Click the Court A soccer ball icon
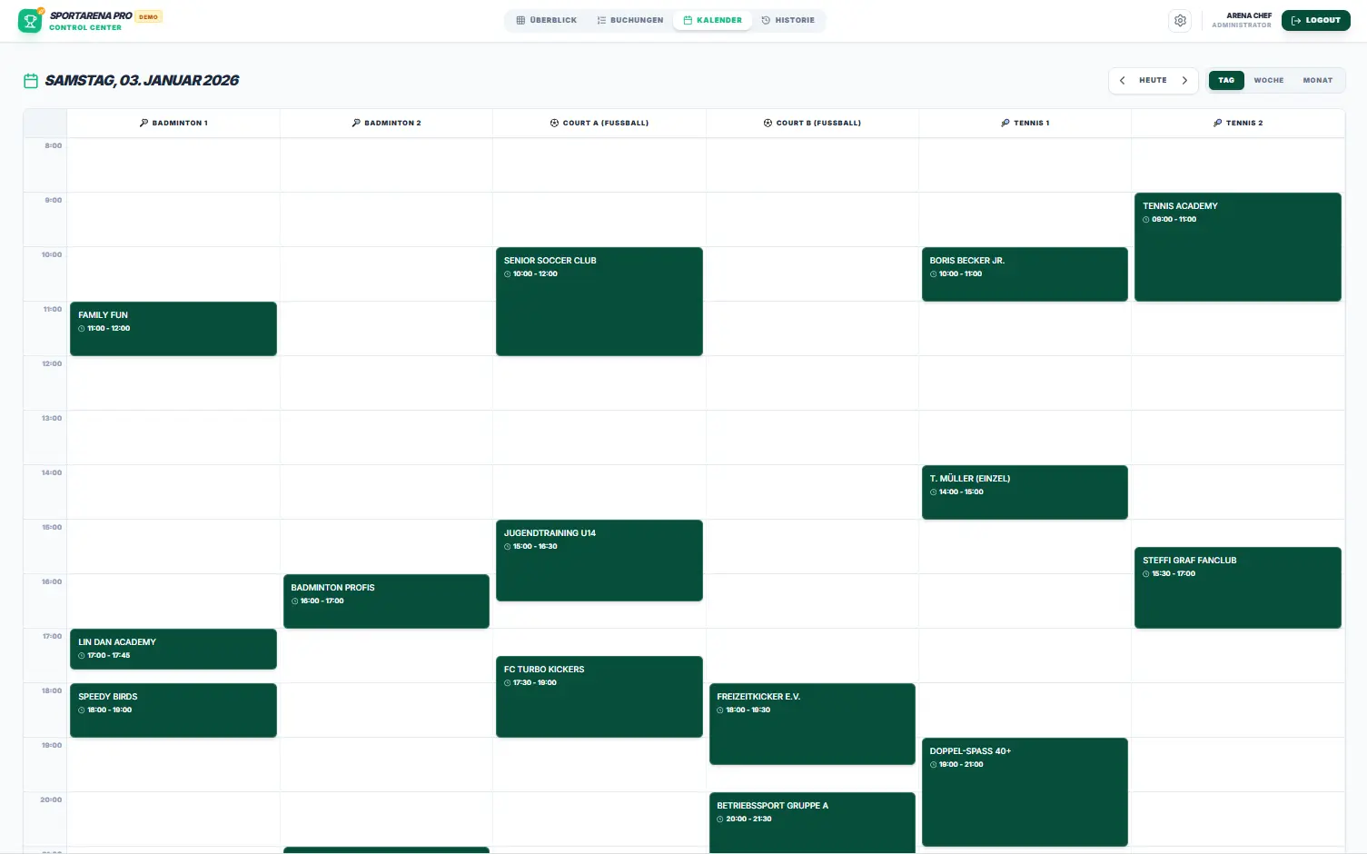 554,123
